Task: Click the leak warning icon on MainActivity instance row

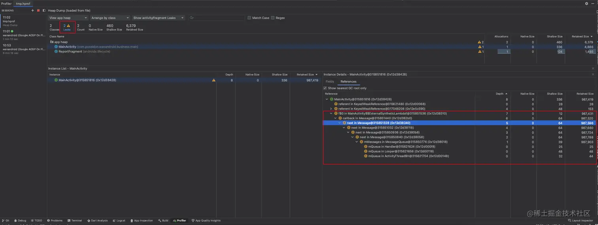Action: click(x=214, y=80)
